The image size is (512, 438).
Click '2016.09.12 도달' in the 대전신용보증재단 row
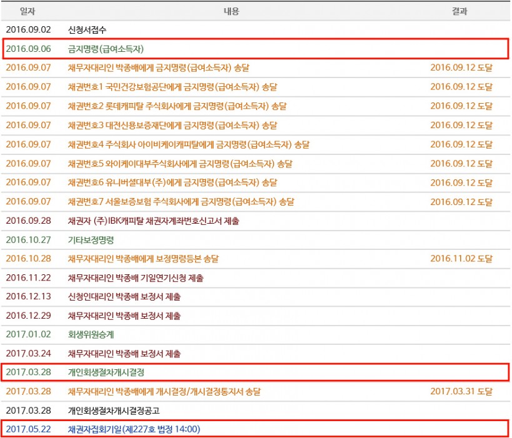coord(461,126)
